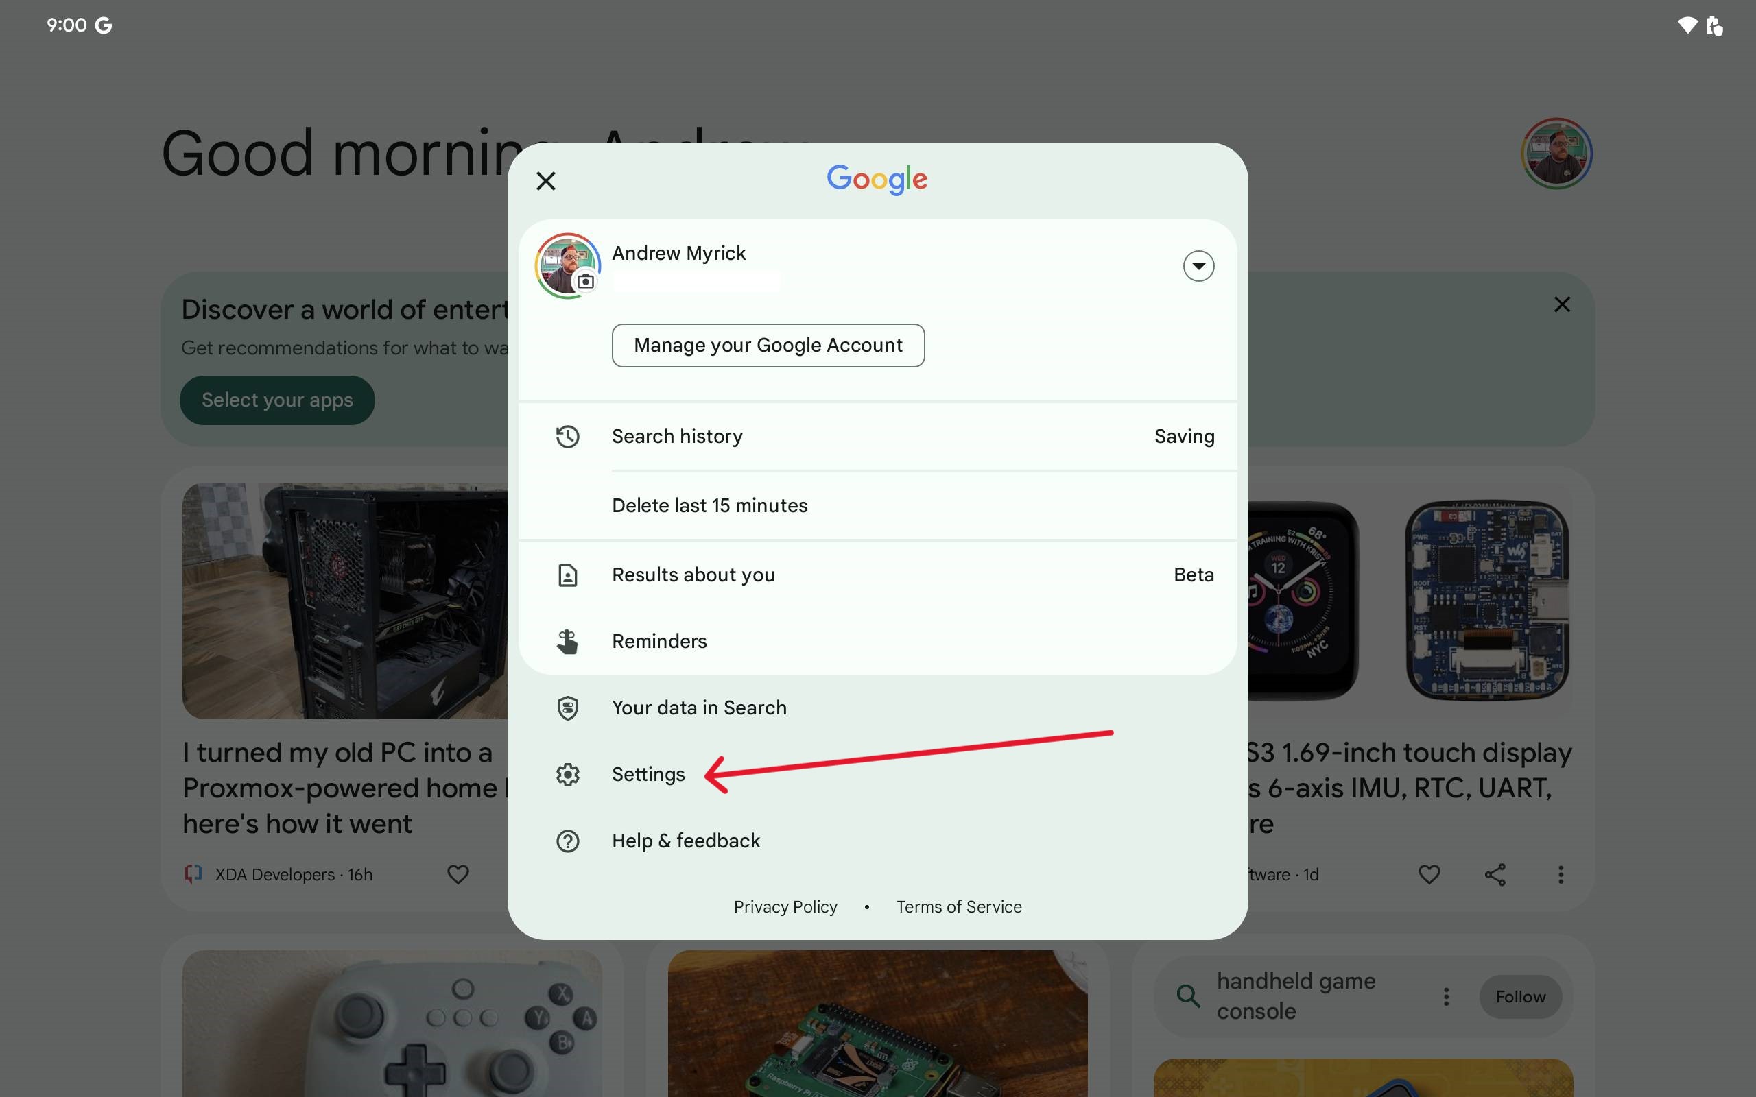Click Manage your Google Account button

(768, 343)
